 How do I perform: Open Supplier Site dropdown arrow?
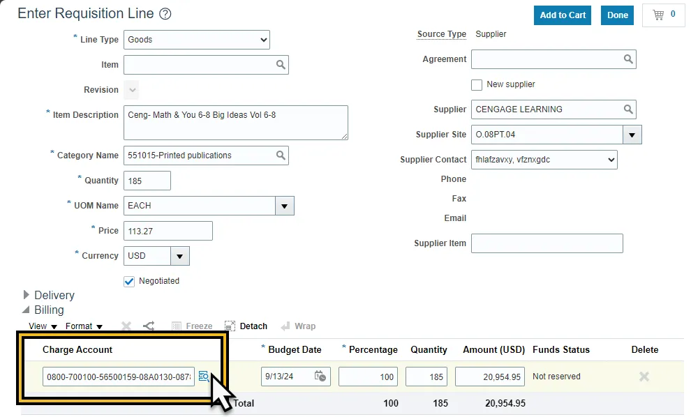[632, 135]
